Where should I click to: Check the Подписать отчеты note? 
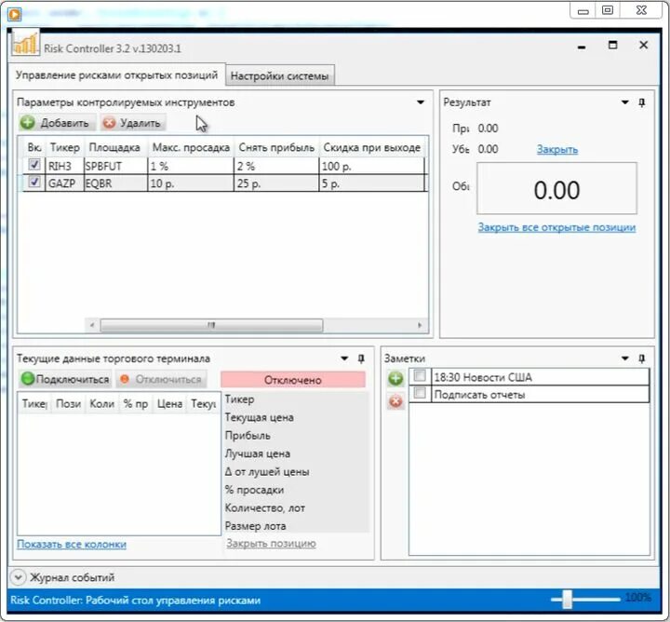[420, 393]
